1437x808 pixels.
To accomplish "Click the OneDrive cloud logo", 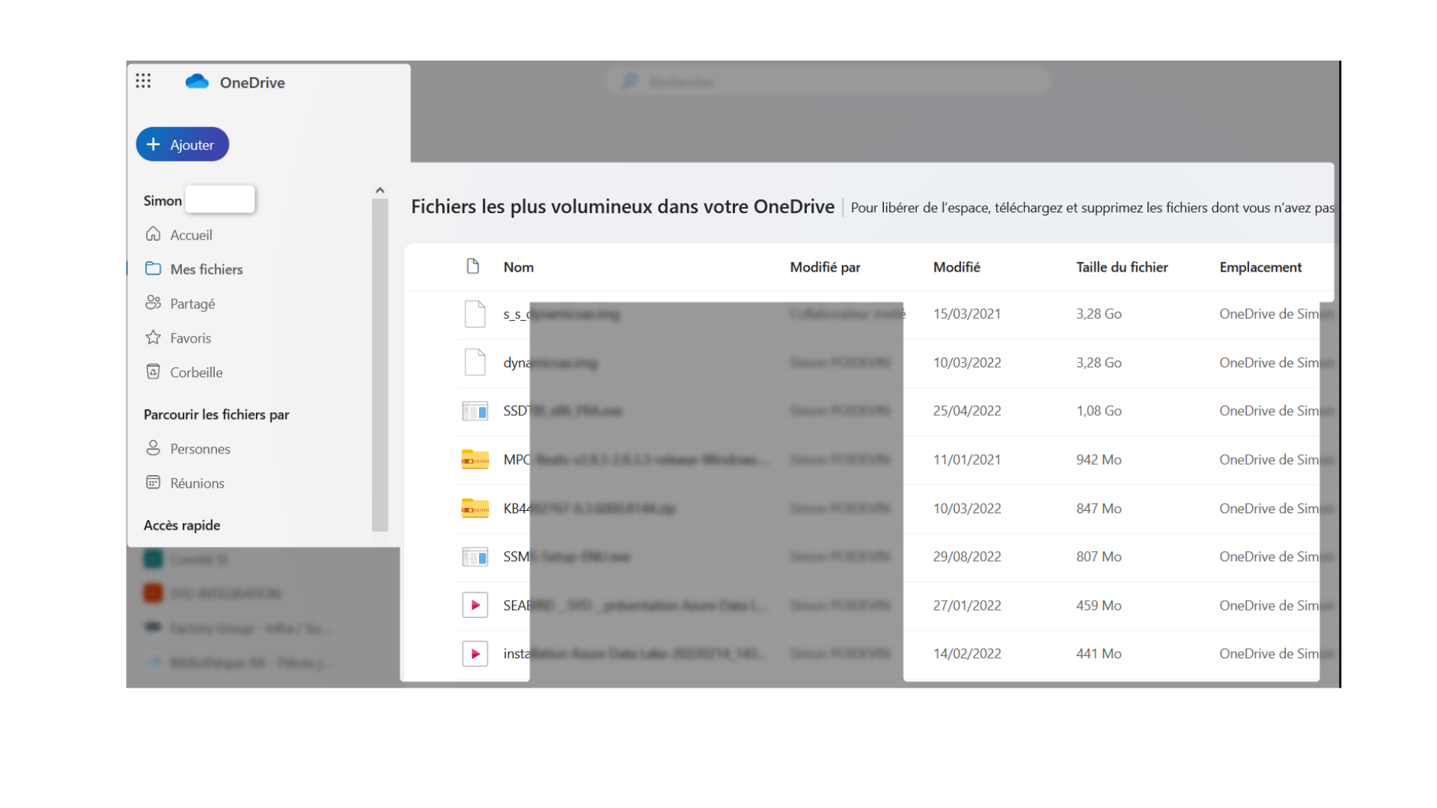I will tap(197, 82).
